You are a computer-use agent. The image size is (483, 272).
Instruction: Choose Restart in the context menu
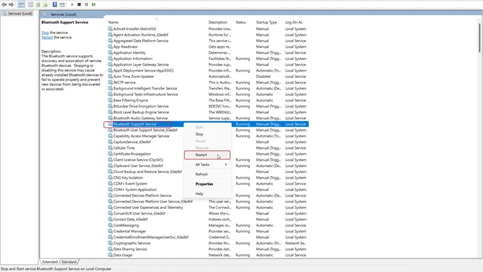click(x=207, y=155)
